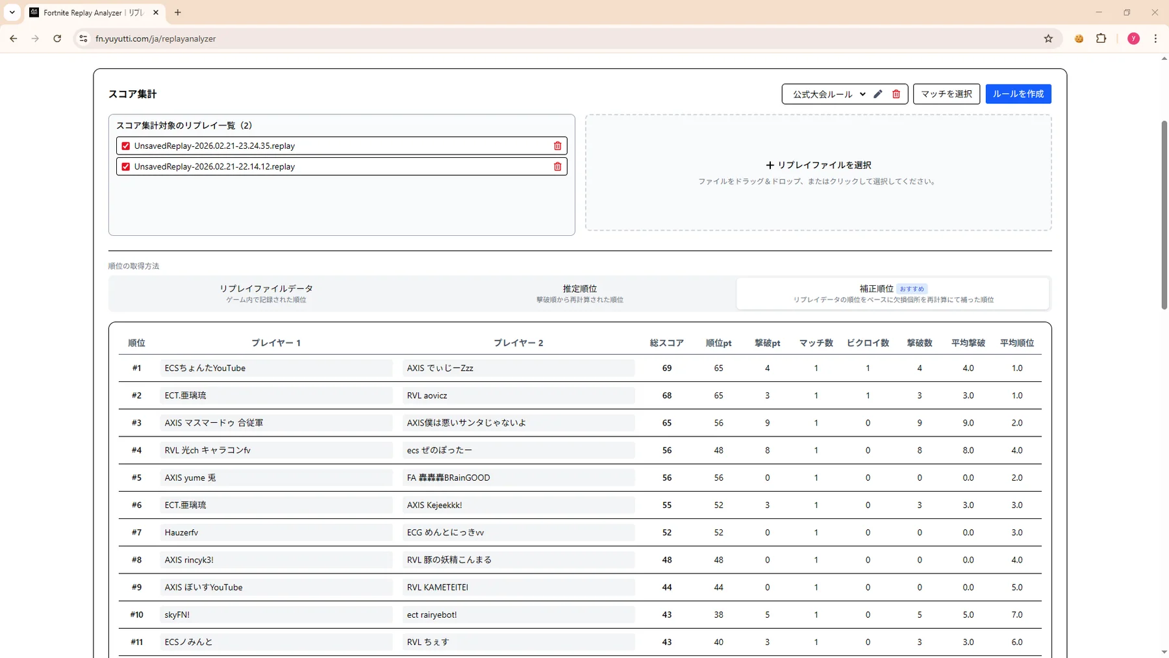Screen dimensions: 1169x658
Task: Expand the tab search chevron
Action: [12, 12]
